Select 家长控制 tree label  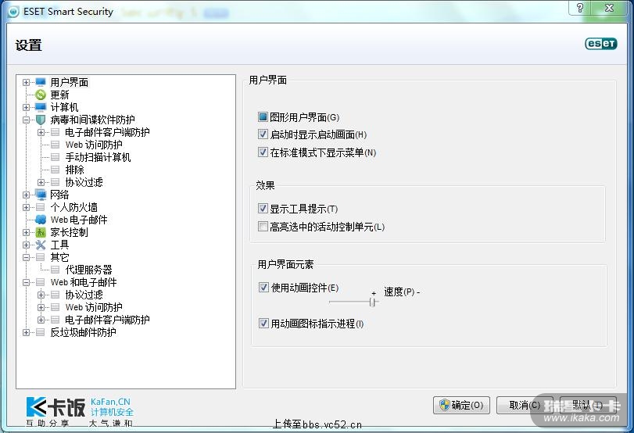[69, 232]
